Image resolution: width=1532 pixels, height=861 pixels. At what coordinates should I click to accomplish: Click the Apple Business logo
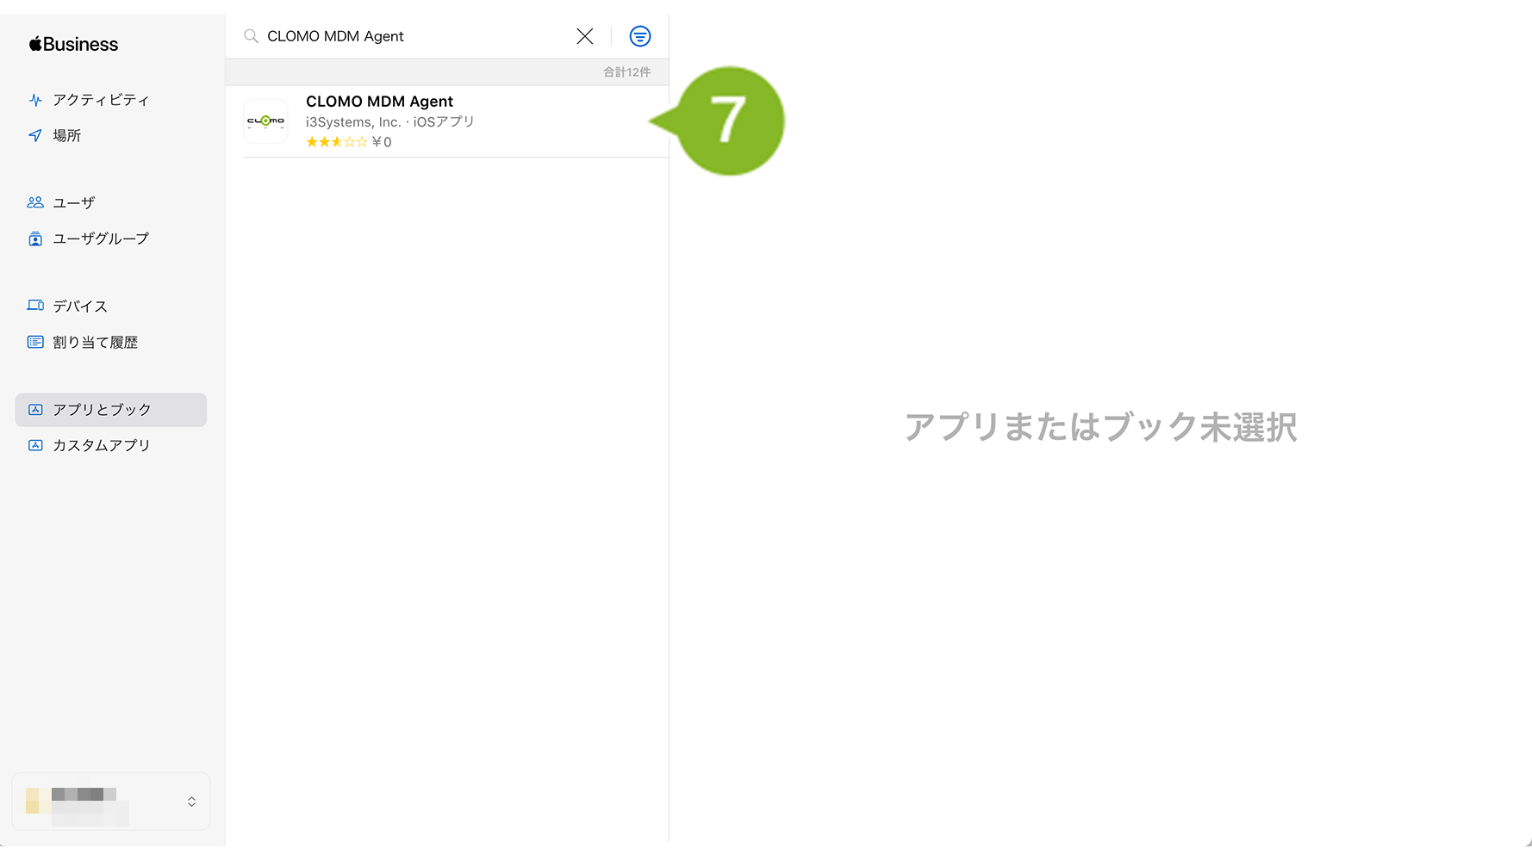point(73,45)
